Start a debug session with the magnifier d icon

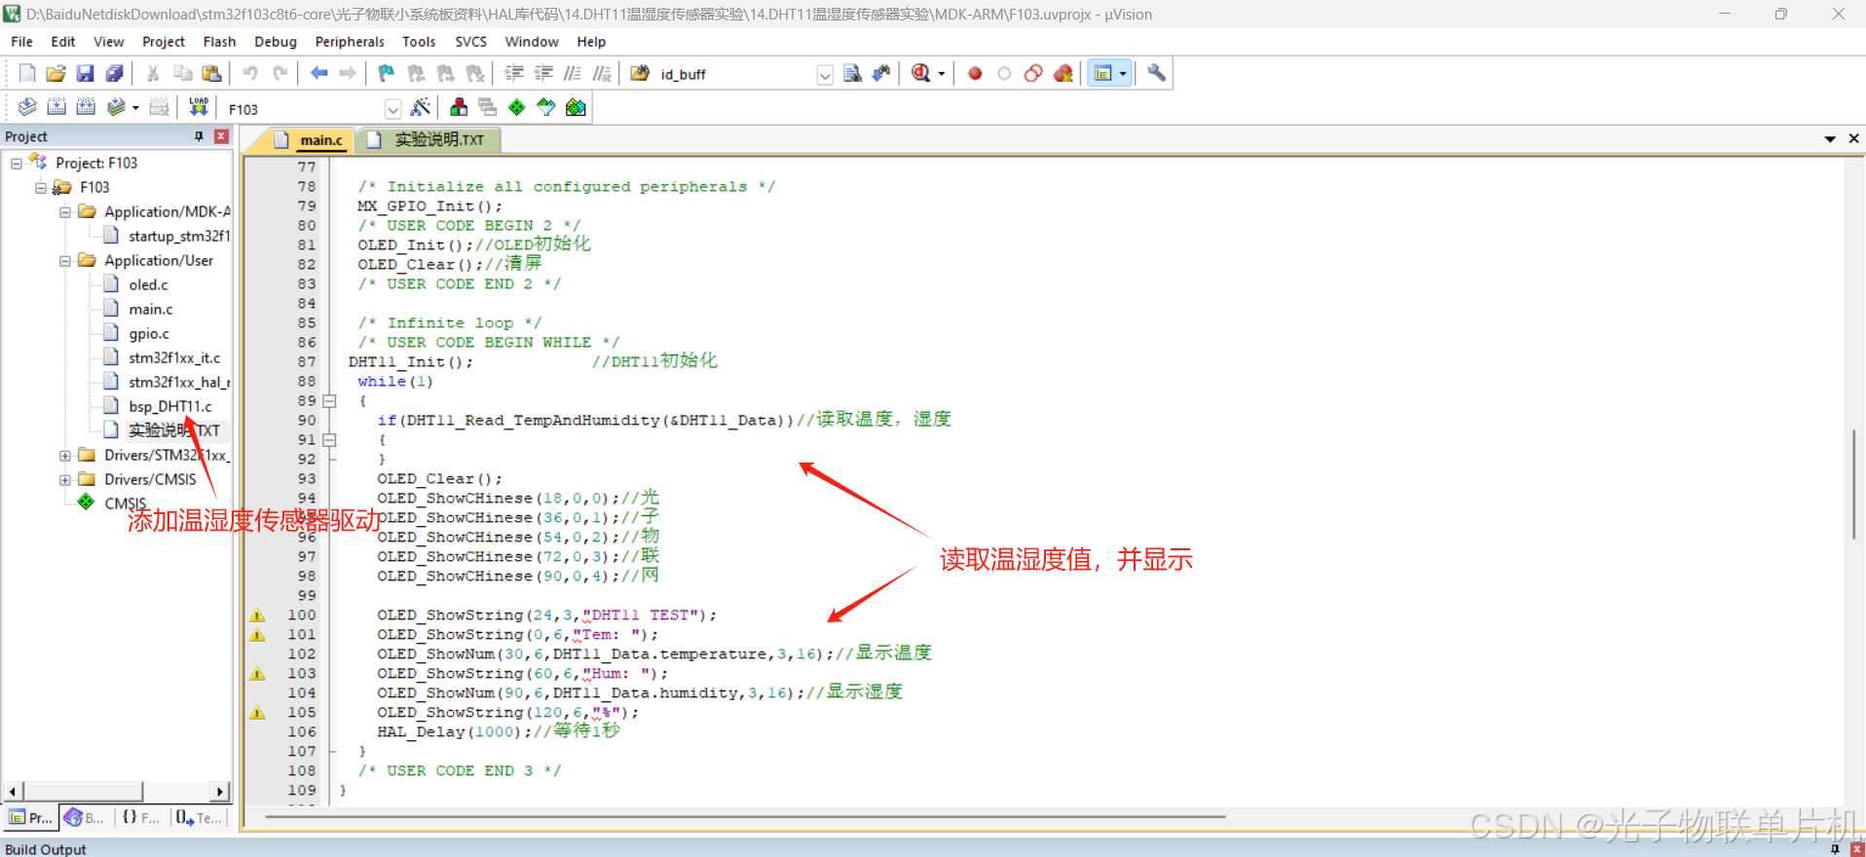click(x=920, y=73)
